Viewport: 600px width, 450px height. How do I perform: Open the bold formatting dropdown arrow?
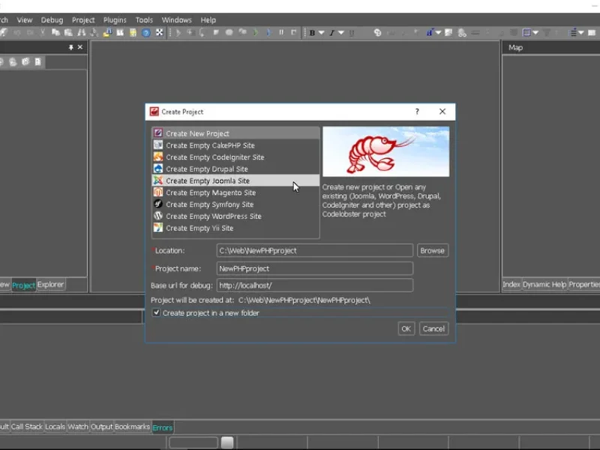320,32
